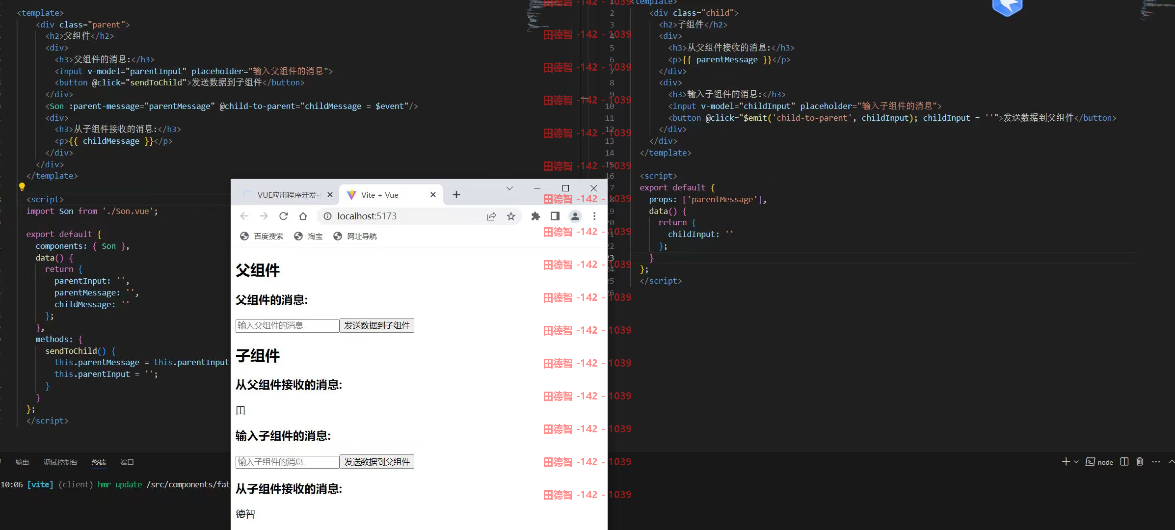Click components: { Son } line in left editor
The height and width of the screenshot is (530, 1175).
click(x=82, y=246)
